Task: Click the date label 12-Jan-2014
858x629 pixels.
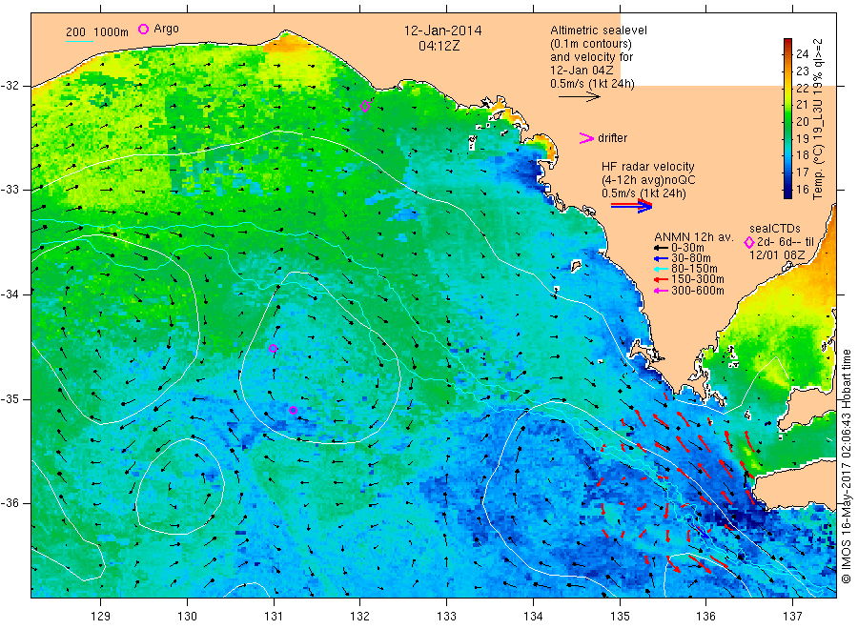Action: click(x=442, y=30)
